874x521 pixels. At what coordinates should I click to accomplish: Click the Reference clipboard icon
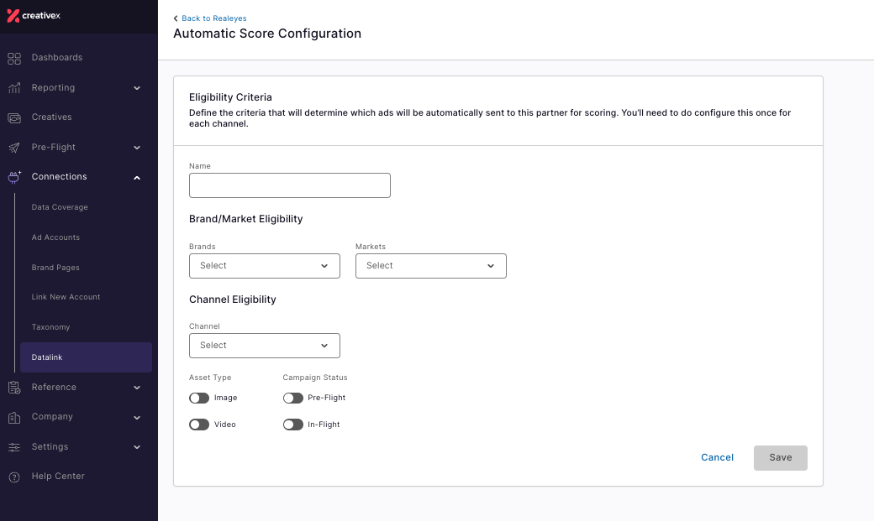point(14,388)
